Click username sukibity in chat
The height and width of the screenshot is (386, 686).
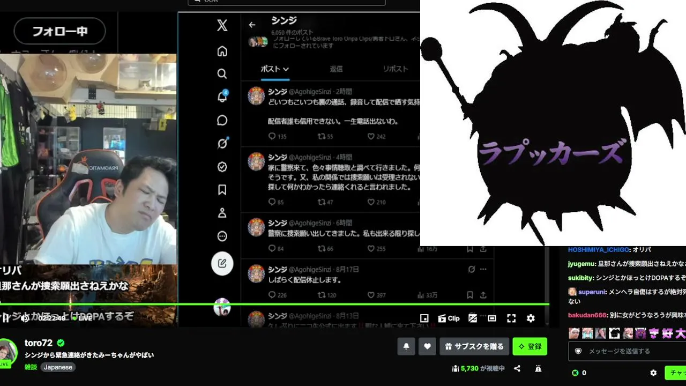click(x=580, y=278)
